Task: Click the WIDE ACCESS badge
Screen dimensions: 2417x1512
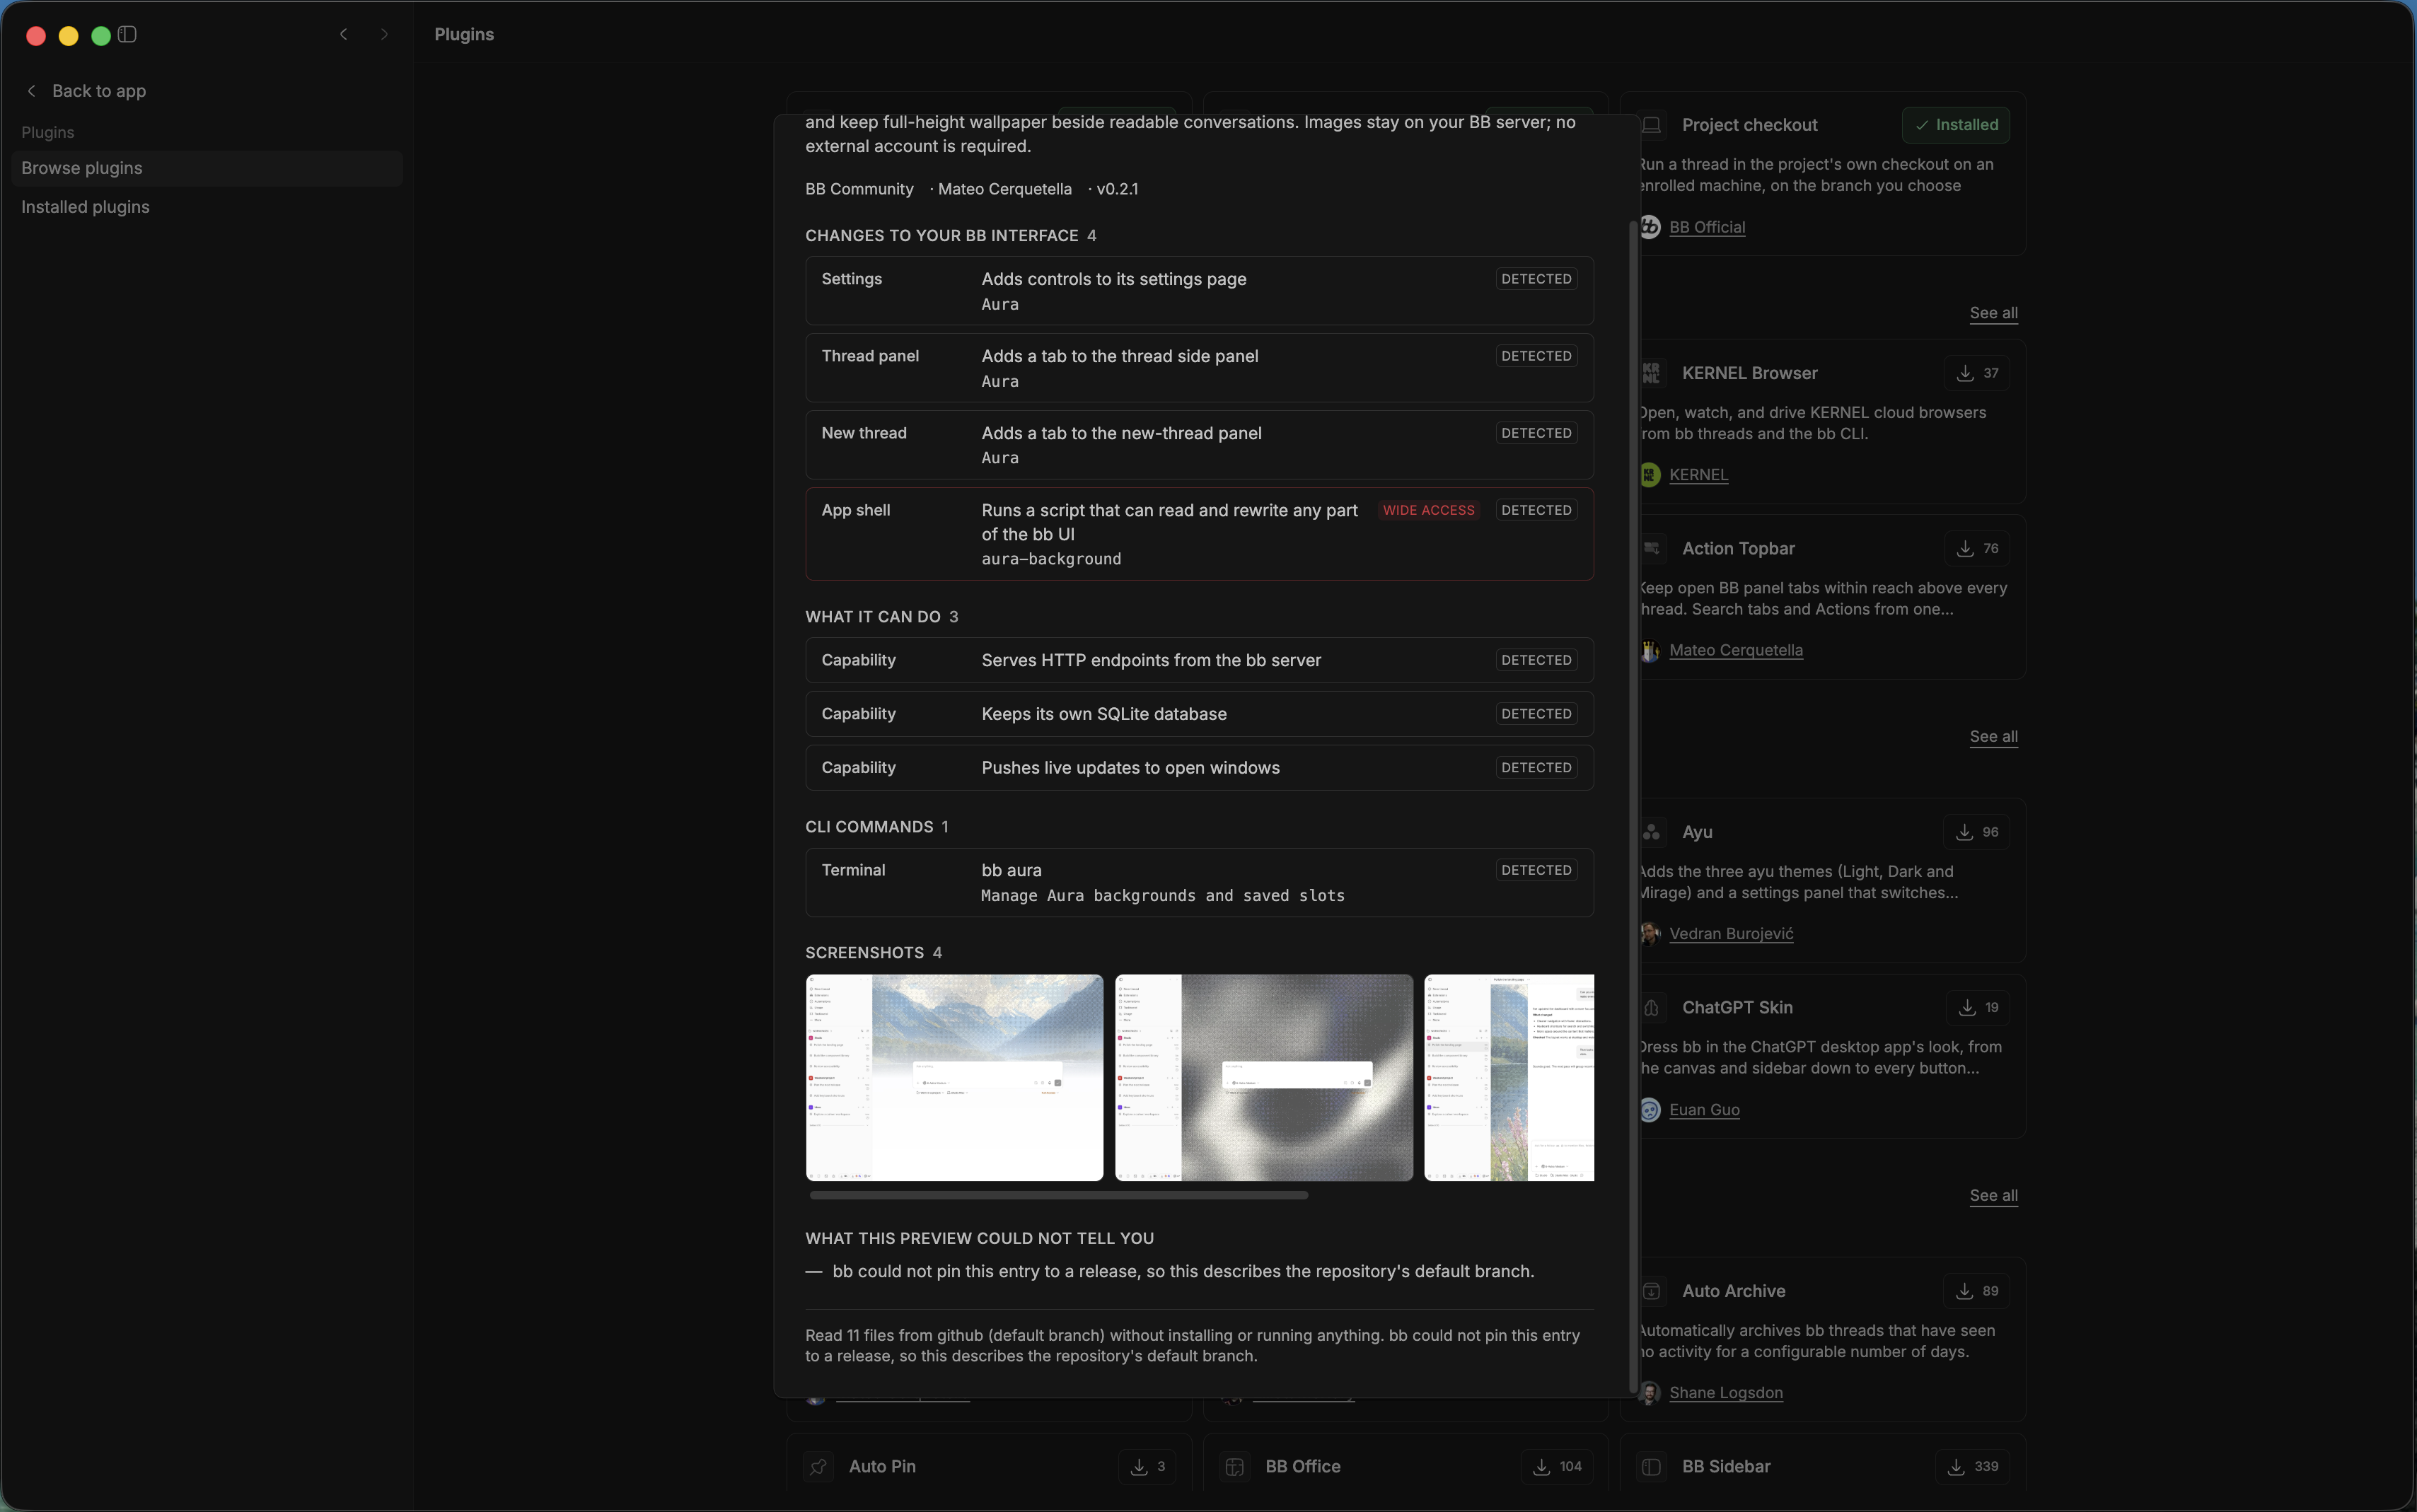Action: tap(1428, 510)
